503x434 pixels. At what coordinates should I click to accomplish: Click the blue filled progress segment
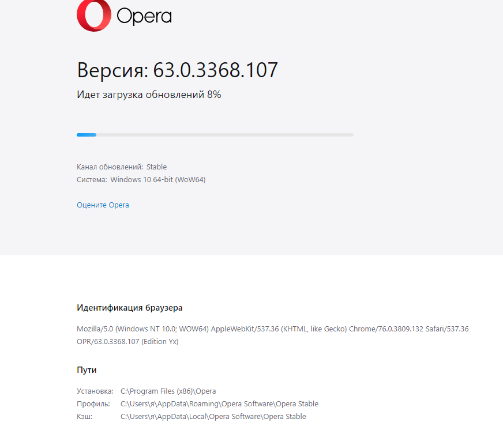87,135
